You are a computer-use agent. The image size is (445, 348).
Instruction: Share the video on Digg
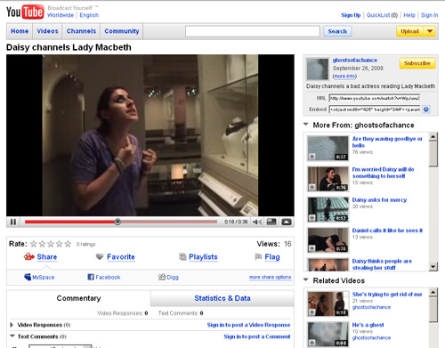coord(168,277)
